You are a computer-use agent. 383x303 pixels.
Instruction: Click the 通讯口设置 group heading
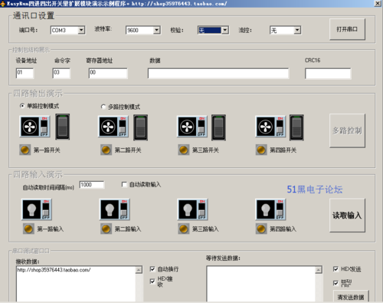[x=34, y=15]
